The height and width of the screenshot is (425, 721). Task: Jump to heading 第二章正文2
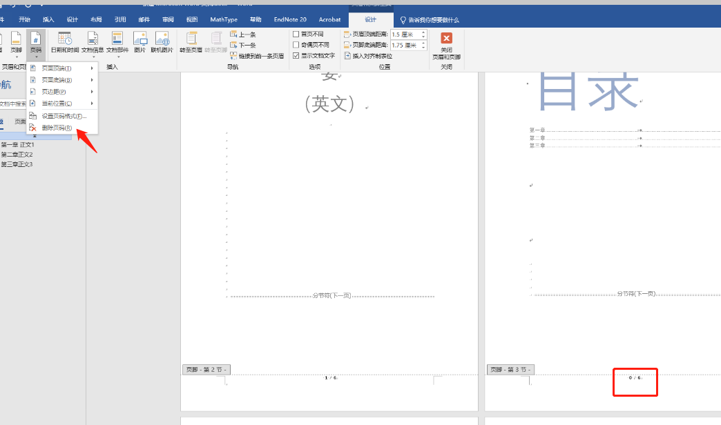tap(17, 155)
